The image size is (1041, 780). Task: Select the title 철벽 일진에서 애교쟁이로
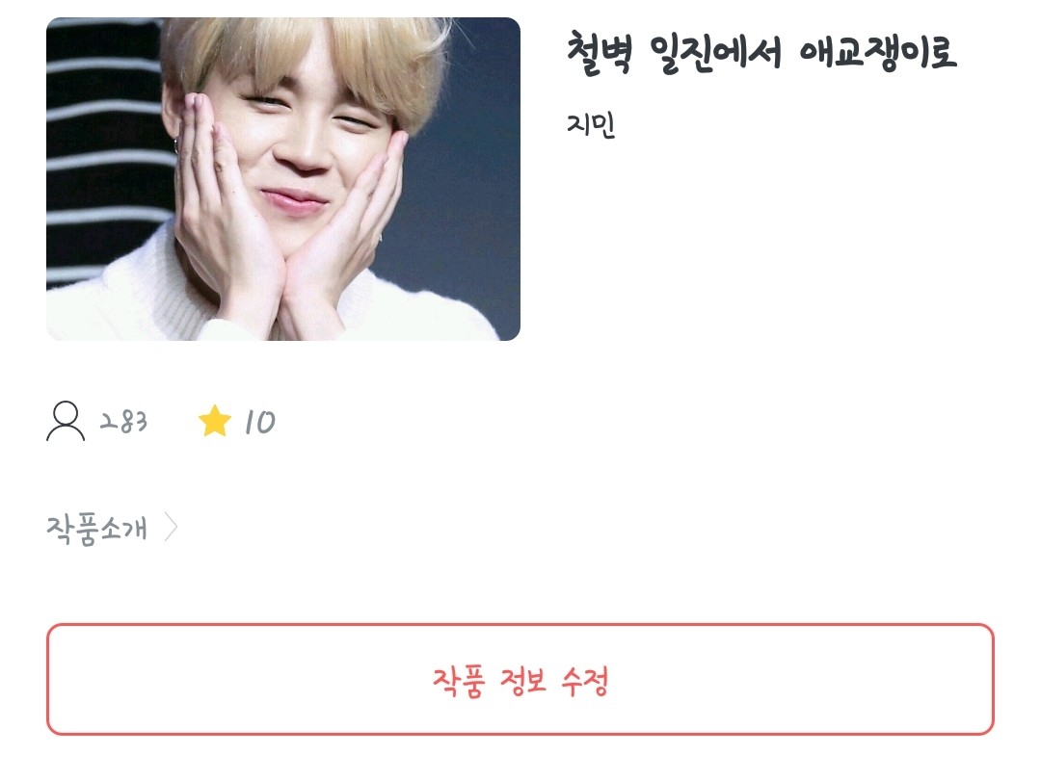[x=761, y=53]
